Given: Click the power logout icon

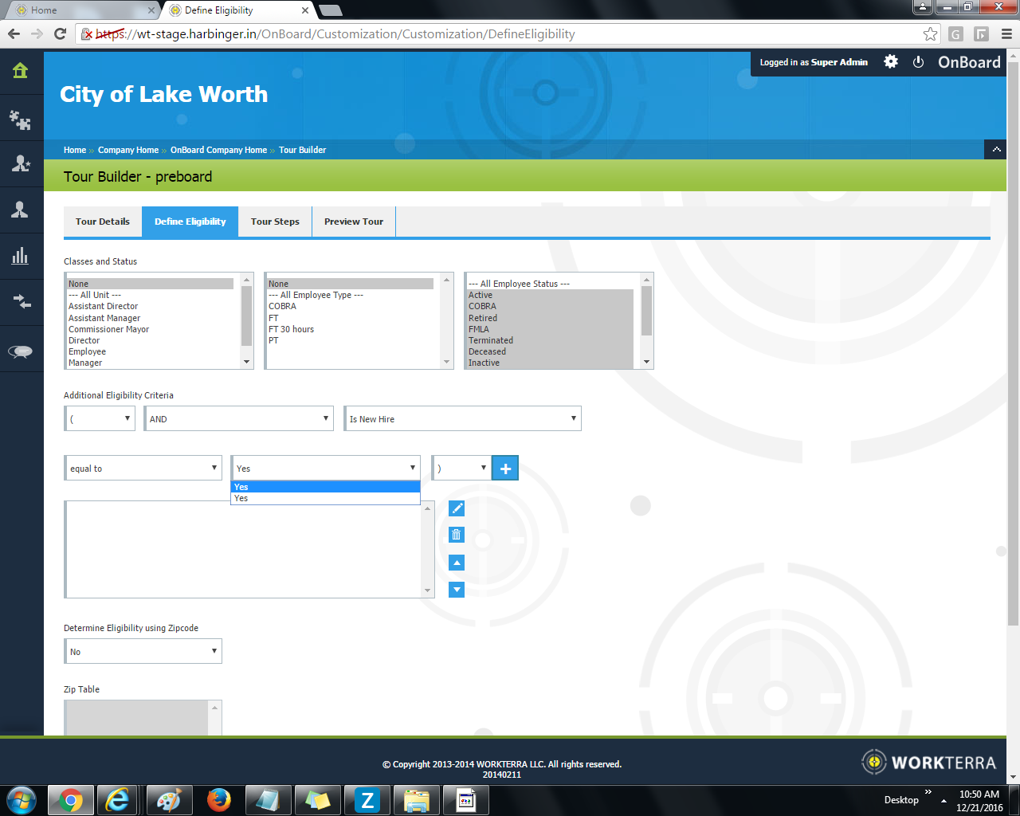Looking at the screenshot, I should (918, 62).
